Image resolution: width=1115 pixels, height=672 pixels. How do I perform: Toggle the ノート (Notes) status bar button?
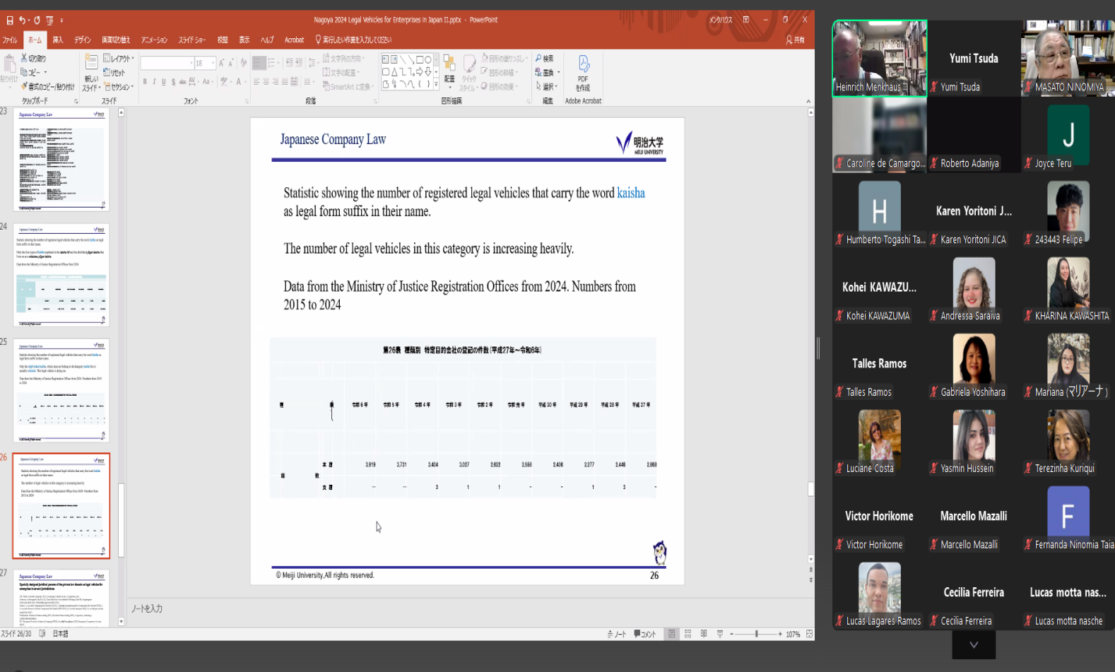point(617,634)
